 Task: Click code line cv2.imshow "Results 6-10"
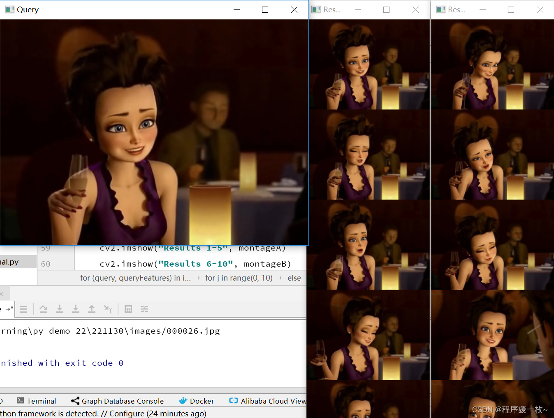point(195,264)
